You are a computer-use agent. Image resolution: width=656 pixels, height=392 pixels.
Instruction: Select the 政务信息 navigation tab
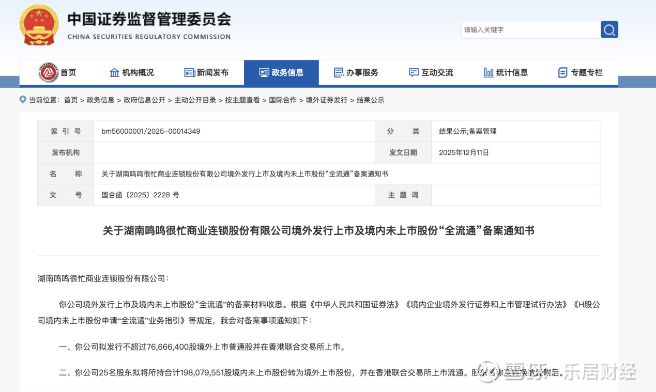pyautogui.click(x=281, y=72)
